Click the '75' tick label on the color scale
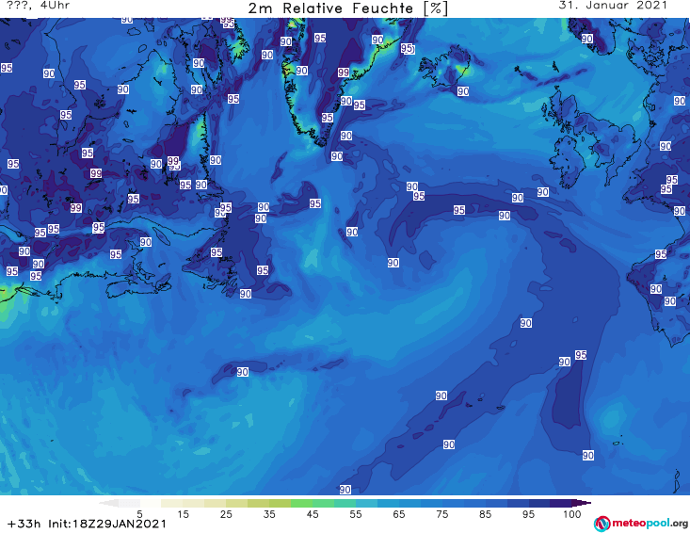The width and height of the screenshot is (690, 533). pos(441,514)
